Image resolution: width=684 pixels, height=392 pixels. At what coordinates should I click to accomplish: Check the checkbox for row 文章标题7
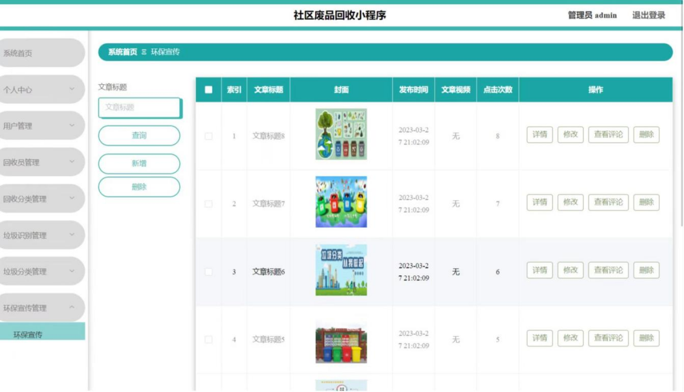coord(209,204)
